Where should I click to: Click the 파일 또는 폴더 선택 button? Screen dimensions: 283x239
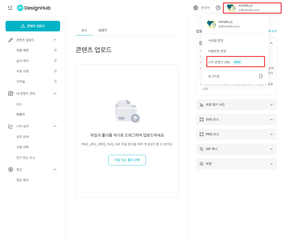click(x=127, y=160)
